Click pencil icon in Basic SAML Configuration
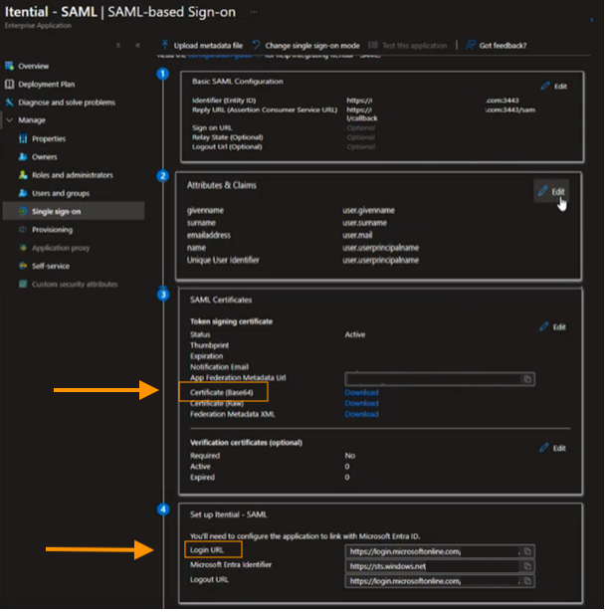 544,87
